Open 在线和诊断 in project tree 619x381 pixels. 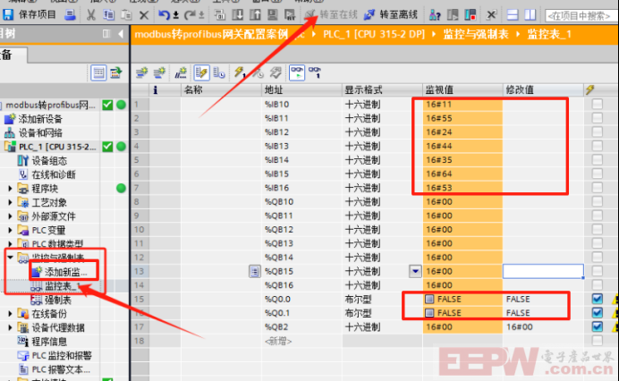(x=54, y=174)
